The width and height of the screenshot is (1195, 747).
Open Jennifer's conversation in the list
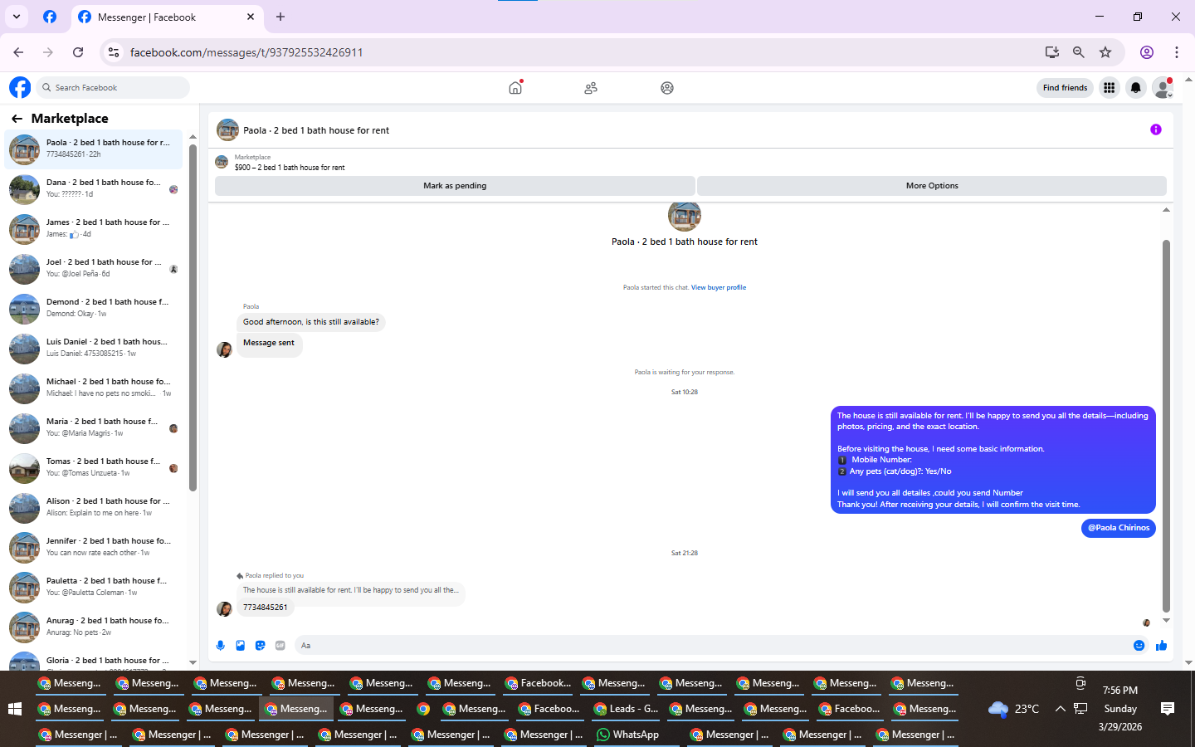click(94, 548)
